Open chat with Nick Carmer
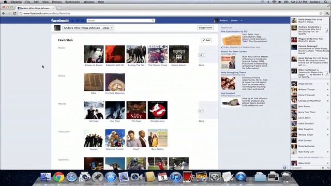331x186 pixels. pyautogui.click(x=310, y=140)
